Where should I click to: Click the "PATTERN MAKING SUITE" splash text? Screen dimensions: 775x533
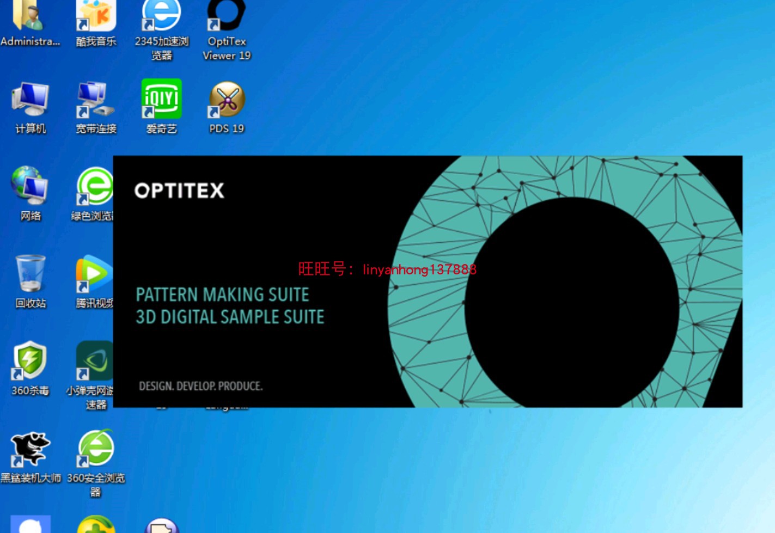(x=222, y=295)
